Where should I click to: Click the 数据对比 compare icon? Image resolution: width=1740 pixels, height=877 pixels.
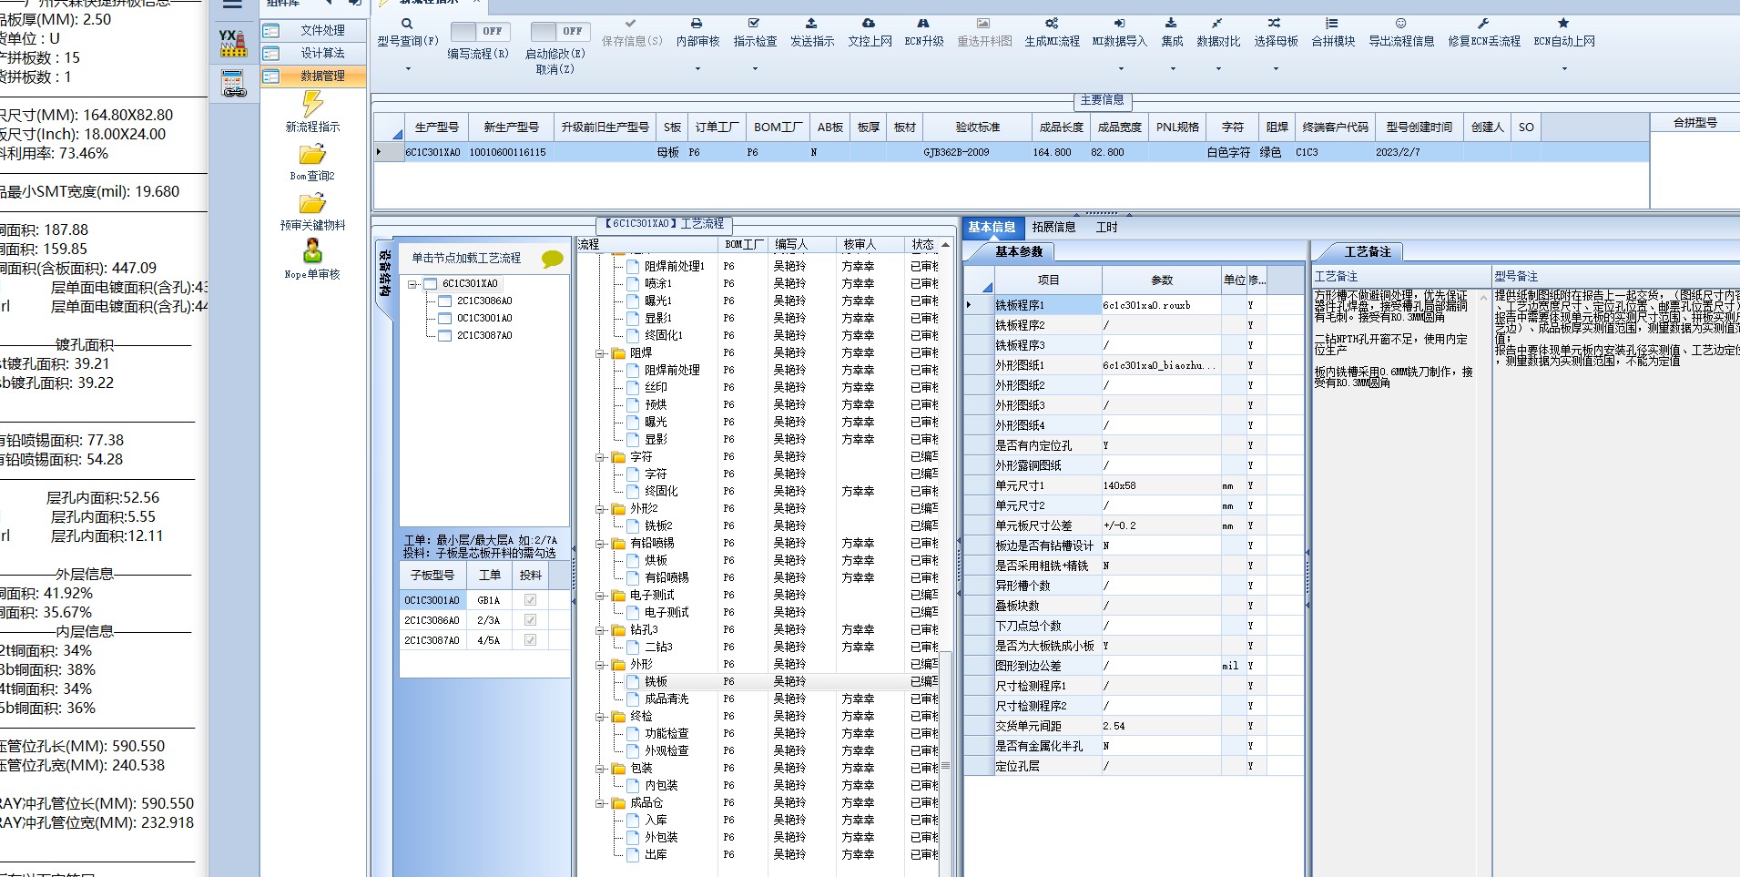click(1217, 24)
